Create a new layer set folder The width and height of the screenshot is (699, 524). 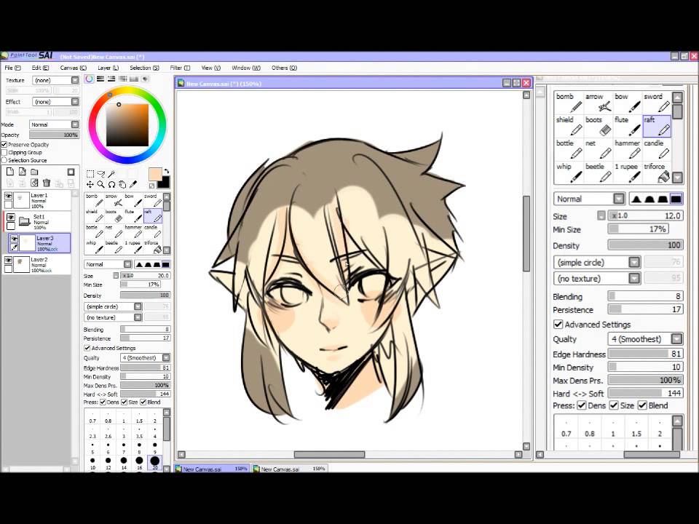click(x=34, y=172)
